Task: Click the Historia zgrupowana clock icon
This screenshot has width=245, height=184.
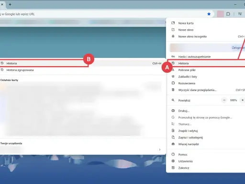Action: (x=2, y=70)
